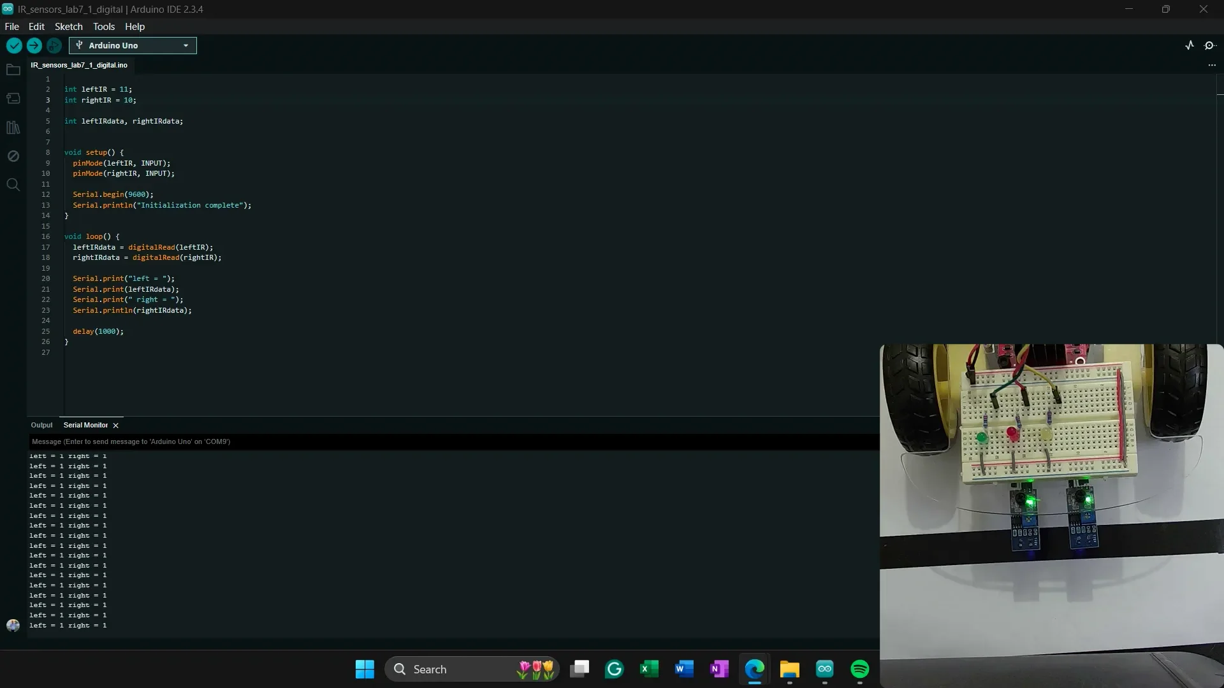The width and height of the screenshot is (1224, 688).
Task: Click the Verify sketch checkmark button
Action: coord(14,45)
